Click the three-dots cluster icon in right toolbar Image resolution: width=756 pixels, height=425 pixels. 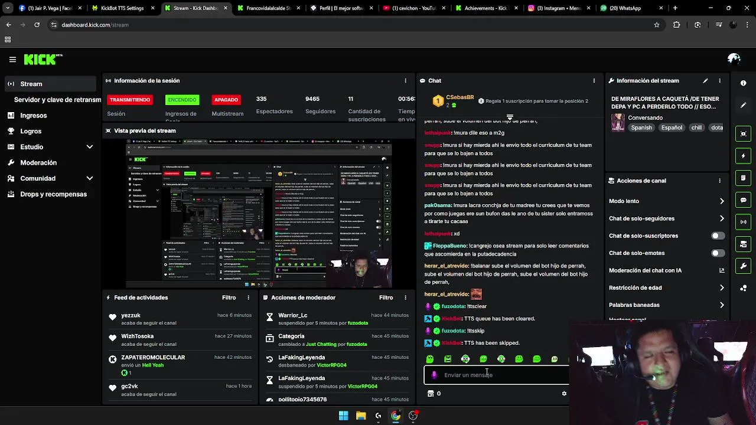pyautogui.click(x=744, y=288)
